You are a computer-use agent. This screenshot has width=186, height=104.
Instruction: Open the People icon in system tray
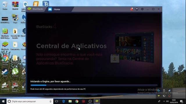(159, 101)
